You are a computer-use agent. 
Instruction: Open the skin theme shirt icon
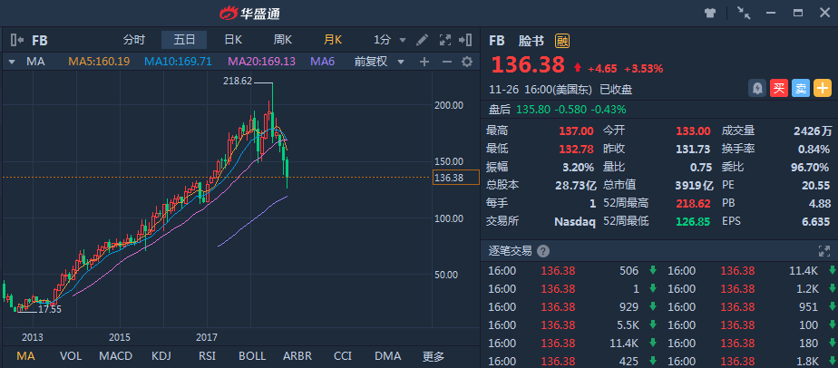[x=710, y=13]
